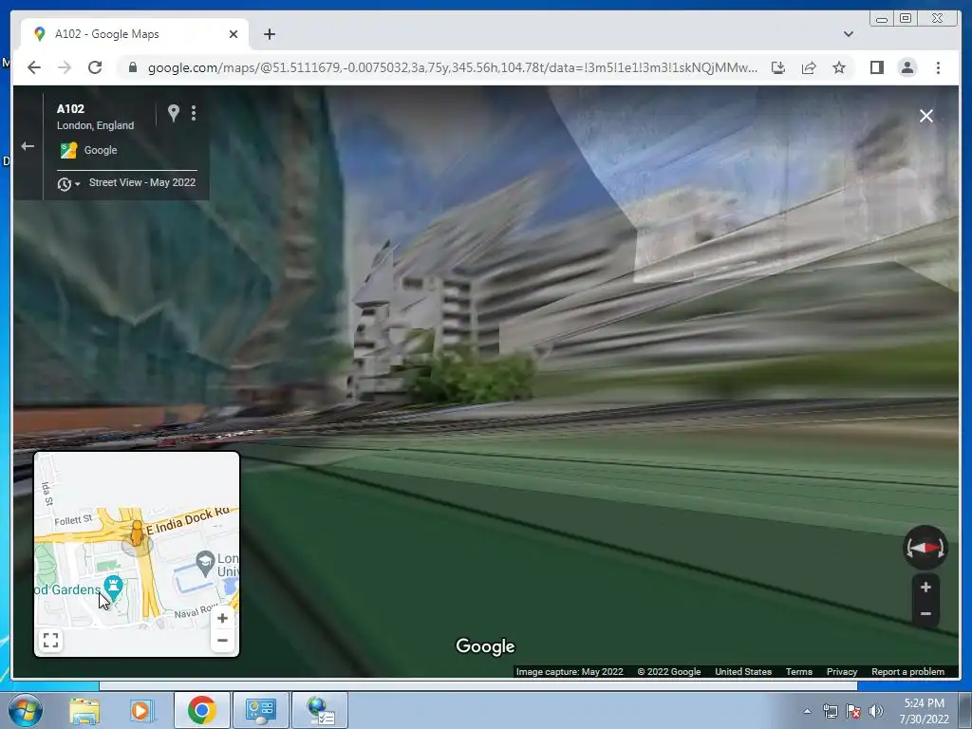Click the location pin icon beside A102

(174, 113)
